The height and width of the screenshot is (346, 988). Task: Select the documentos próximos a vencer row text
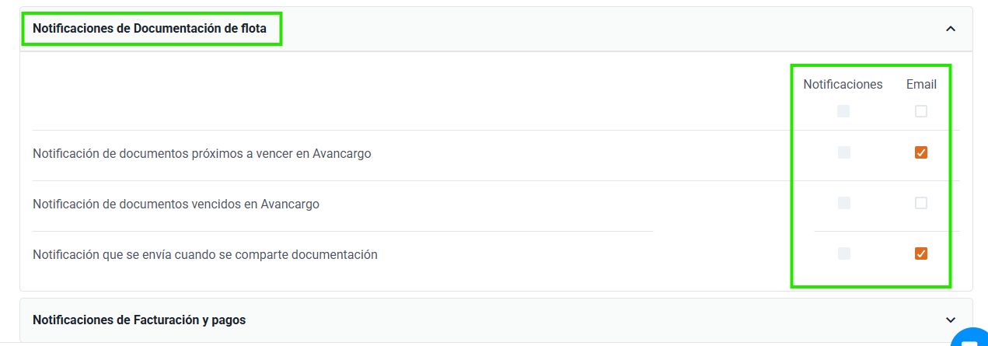click(202, 154)
